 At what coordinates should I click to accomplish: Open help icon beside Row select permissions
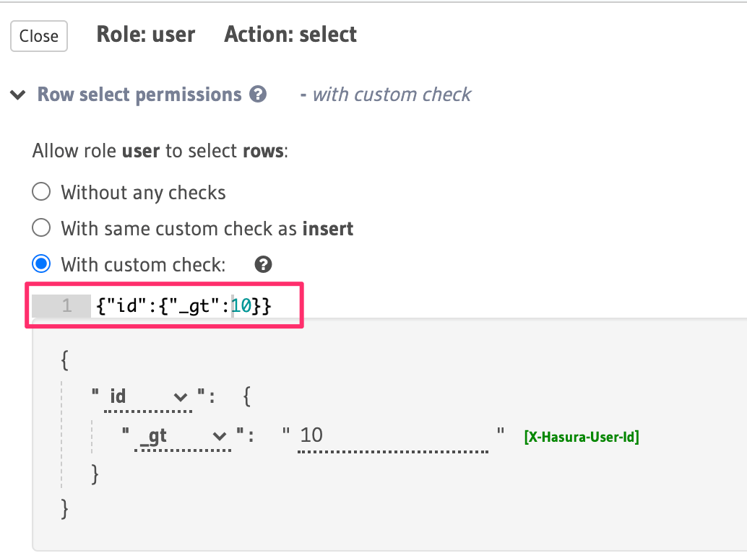258,95
